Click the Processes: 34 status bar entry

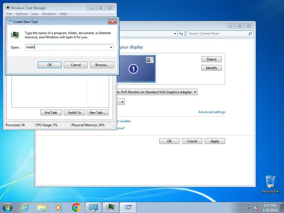point(15,125)
